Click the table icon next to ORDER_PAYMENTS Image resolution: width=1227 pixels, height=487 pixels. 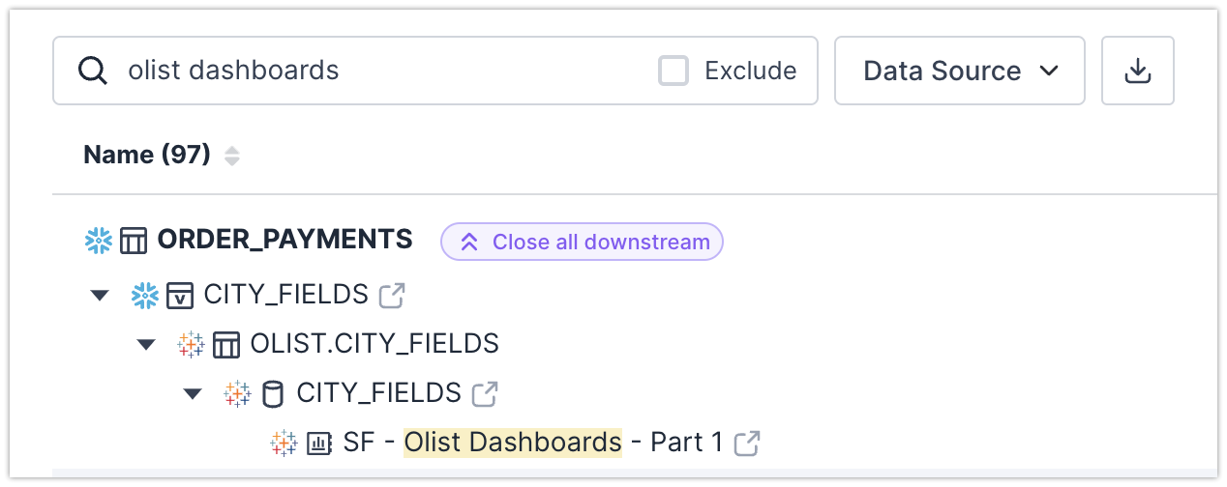pyautogui.click(x=133, y=241)
